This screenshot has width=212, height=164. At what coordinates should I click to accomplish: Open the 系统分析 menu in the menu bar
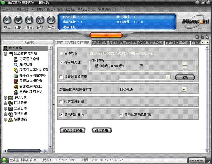26,9
